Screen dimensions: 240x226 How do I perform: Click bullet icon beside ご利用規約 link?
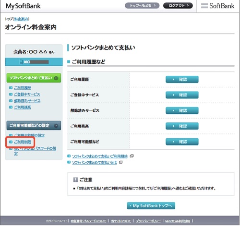(x=69, y=156)
